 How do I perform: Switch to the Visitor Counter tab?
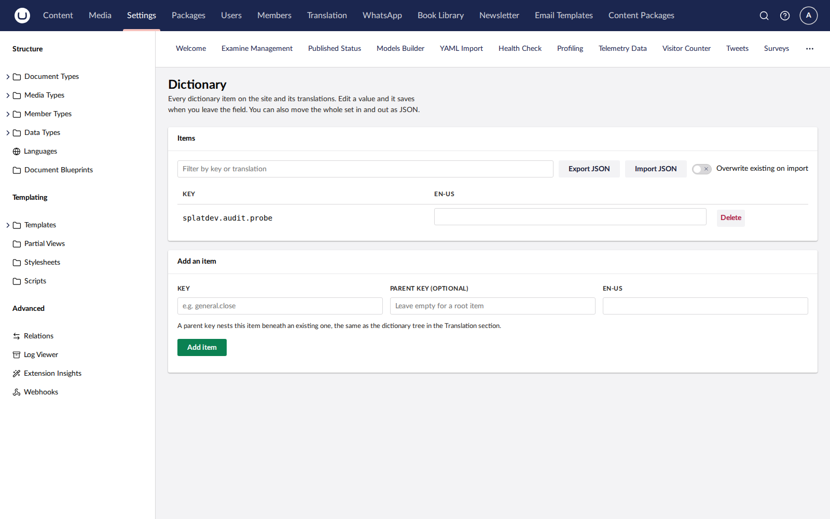tap(686, 49)
